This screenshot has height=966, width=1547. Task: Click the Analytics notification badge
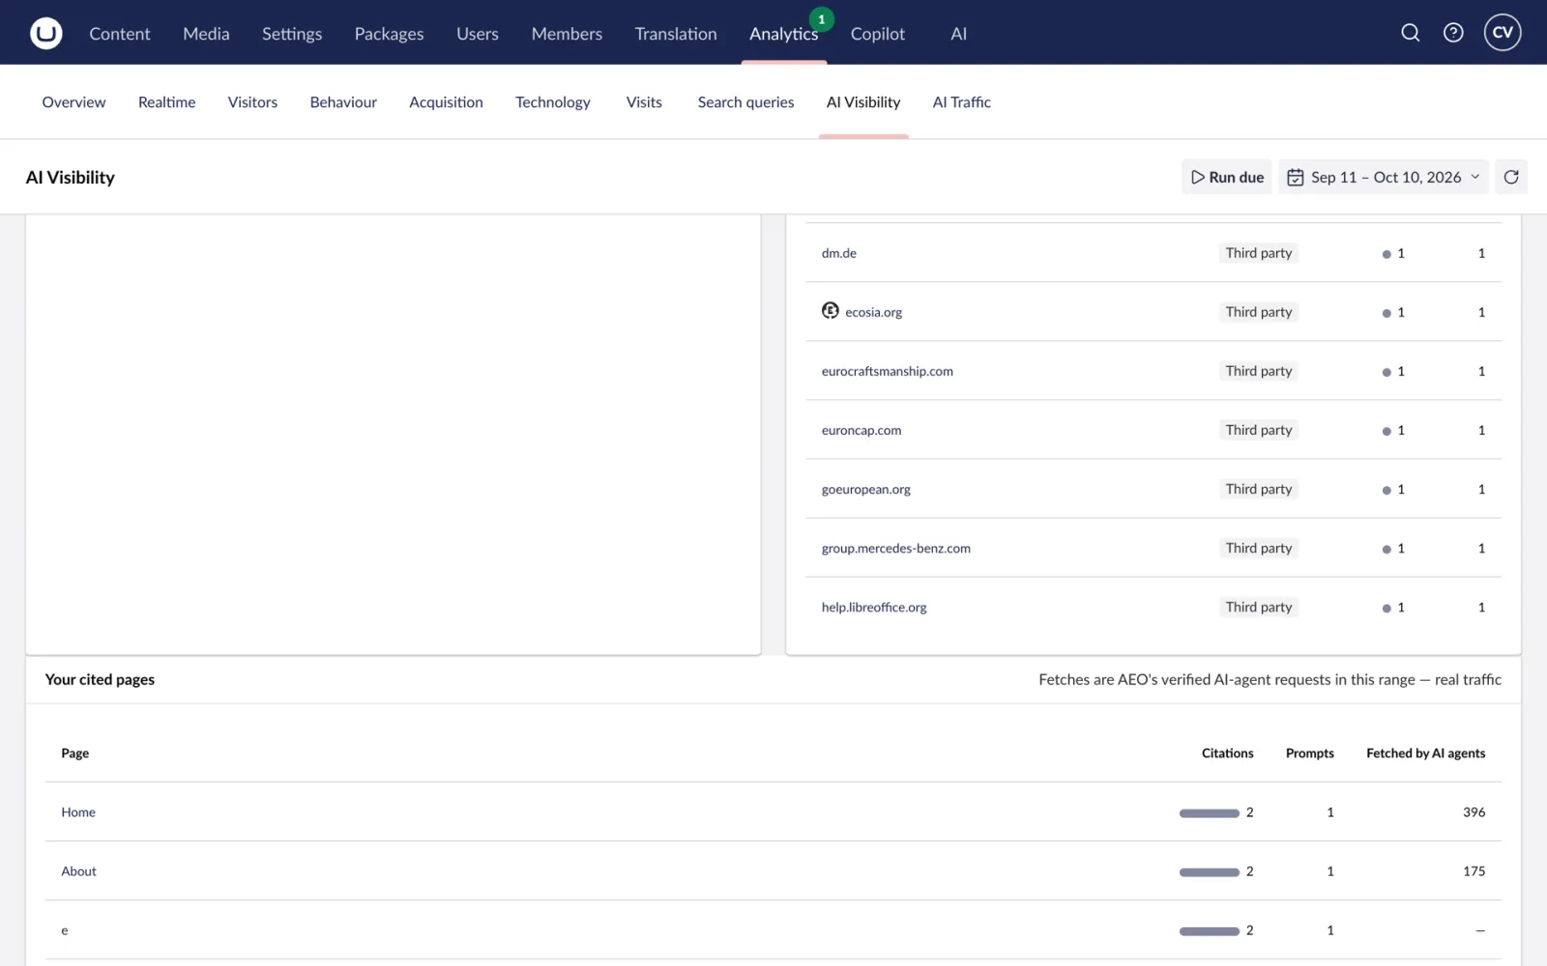pyautogui.click(x=822, y=18)
